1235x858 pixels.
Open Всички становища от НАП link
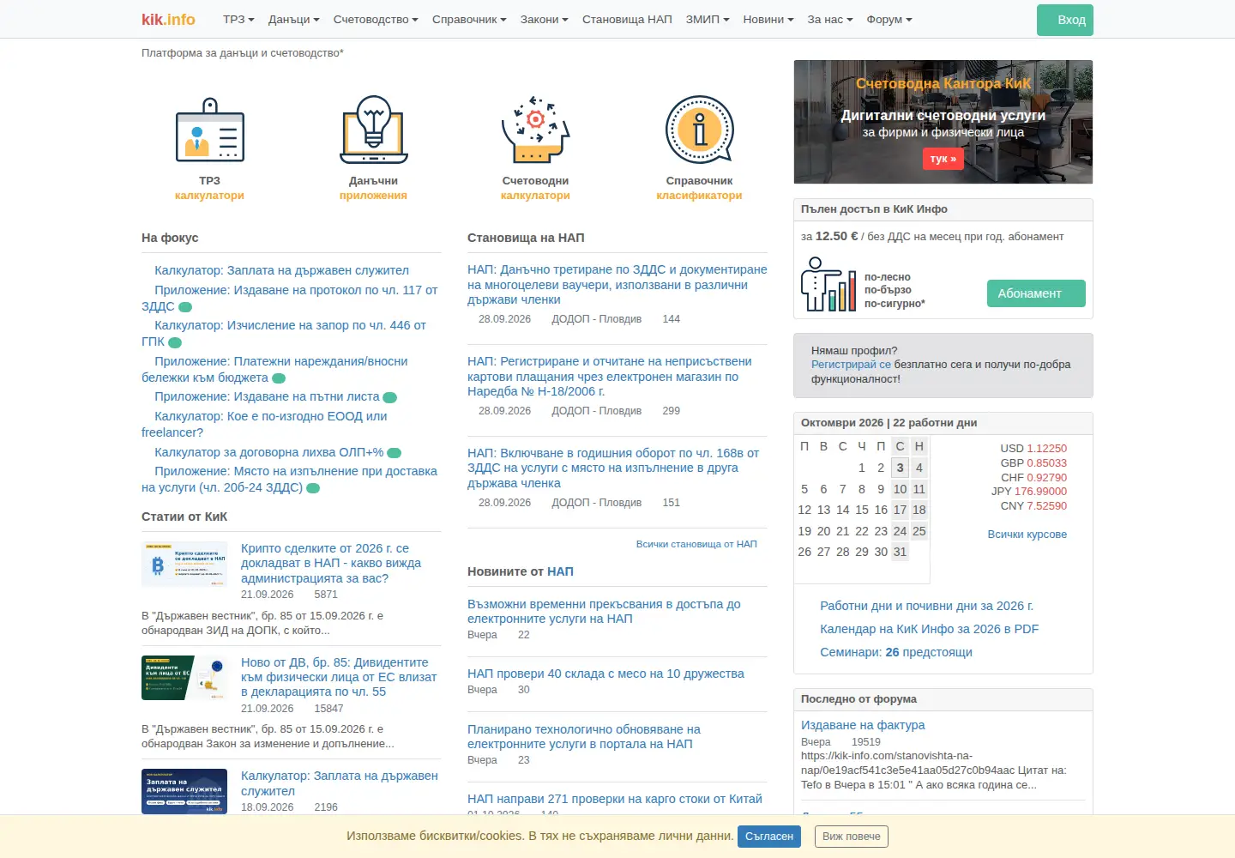click(x=696, y=544)
